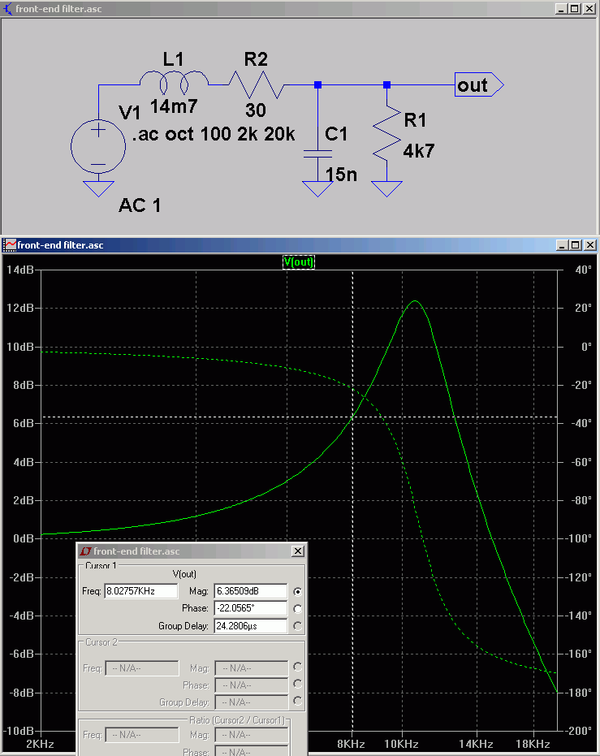Close the cursor readout dialog
Screen dimensions: 600x756
coord(297,551)
